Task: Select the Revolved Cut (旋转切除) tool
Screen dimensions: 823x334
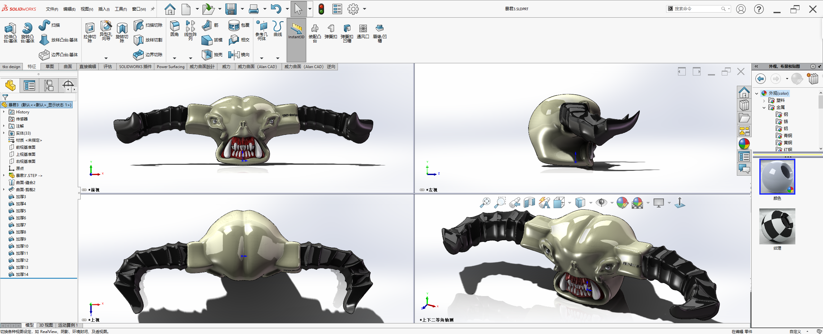Action: (122, 32)
